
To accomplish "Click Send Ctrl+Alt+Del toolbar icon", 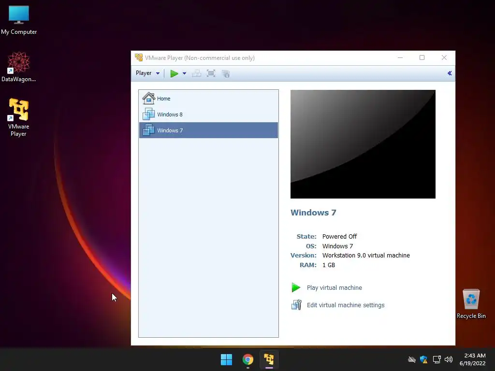I will (196, 73).
